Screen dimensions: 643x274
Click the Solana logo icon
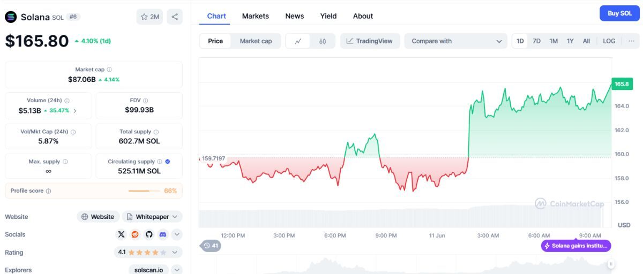click(11, 17)
